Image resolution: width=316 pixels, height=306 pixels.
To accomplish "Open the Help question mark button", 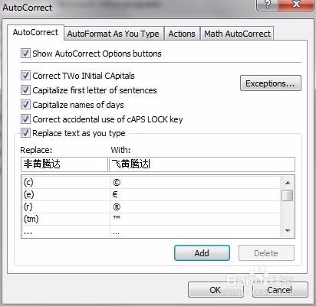I will pyautogui.click(x=267, y=5).
